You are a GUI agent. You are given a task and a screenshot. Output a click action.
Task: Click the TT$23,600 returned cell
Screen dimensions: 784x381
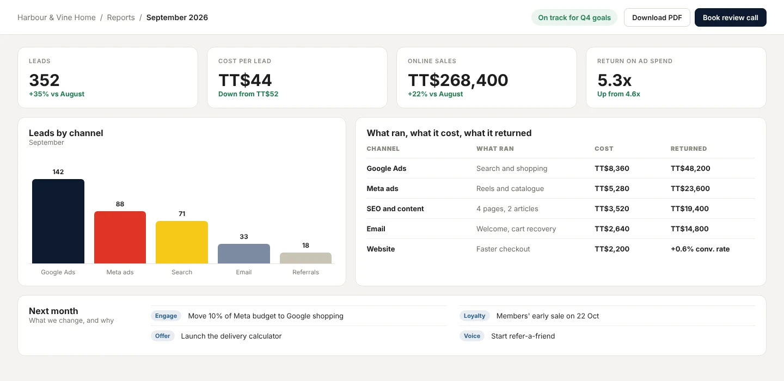coord(690,188)
